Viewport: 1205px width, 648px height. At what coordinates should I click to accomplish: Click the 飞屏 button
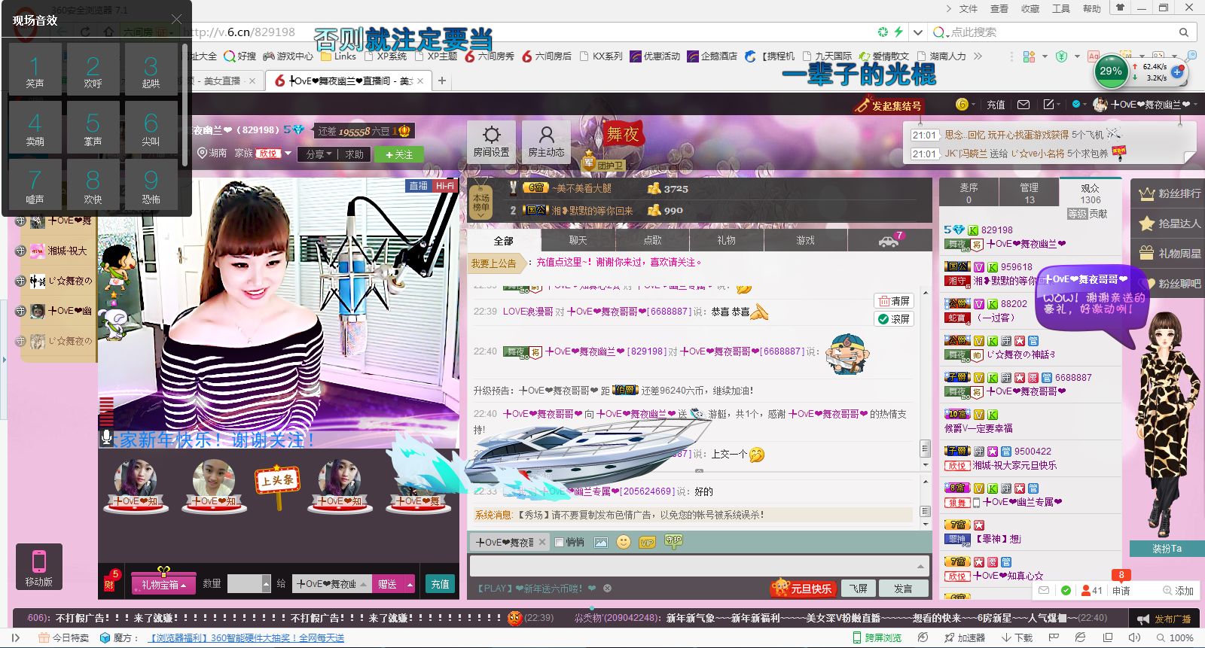click(x=859, y=589)
